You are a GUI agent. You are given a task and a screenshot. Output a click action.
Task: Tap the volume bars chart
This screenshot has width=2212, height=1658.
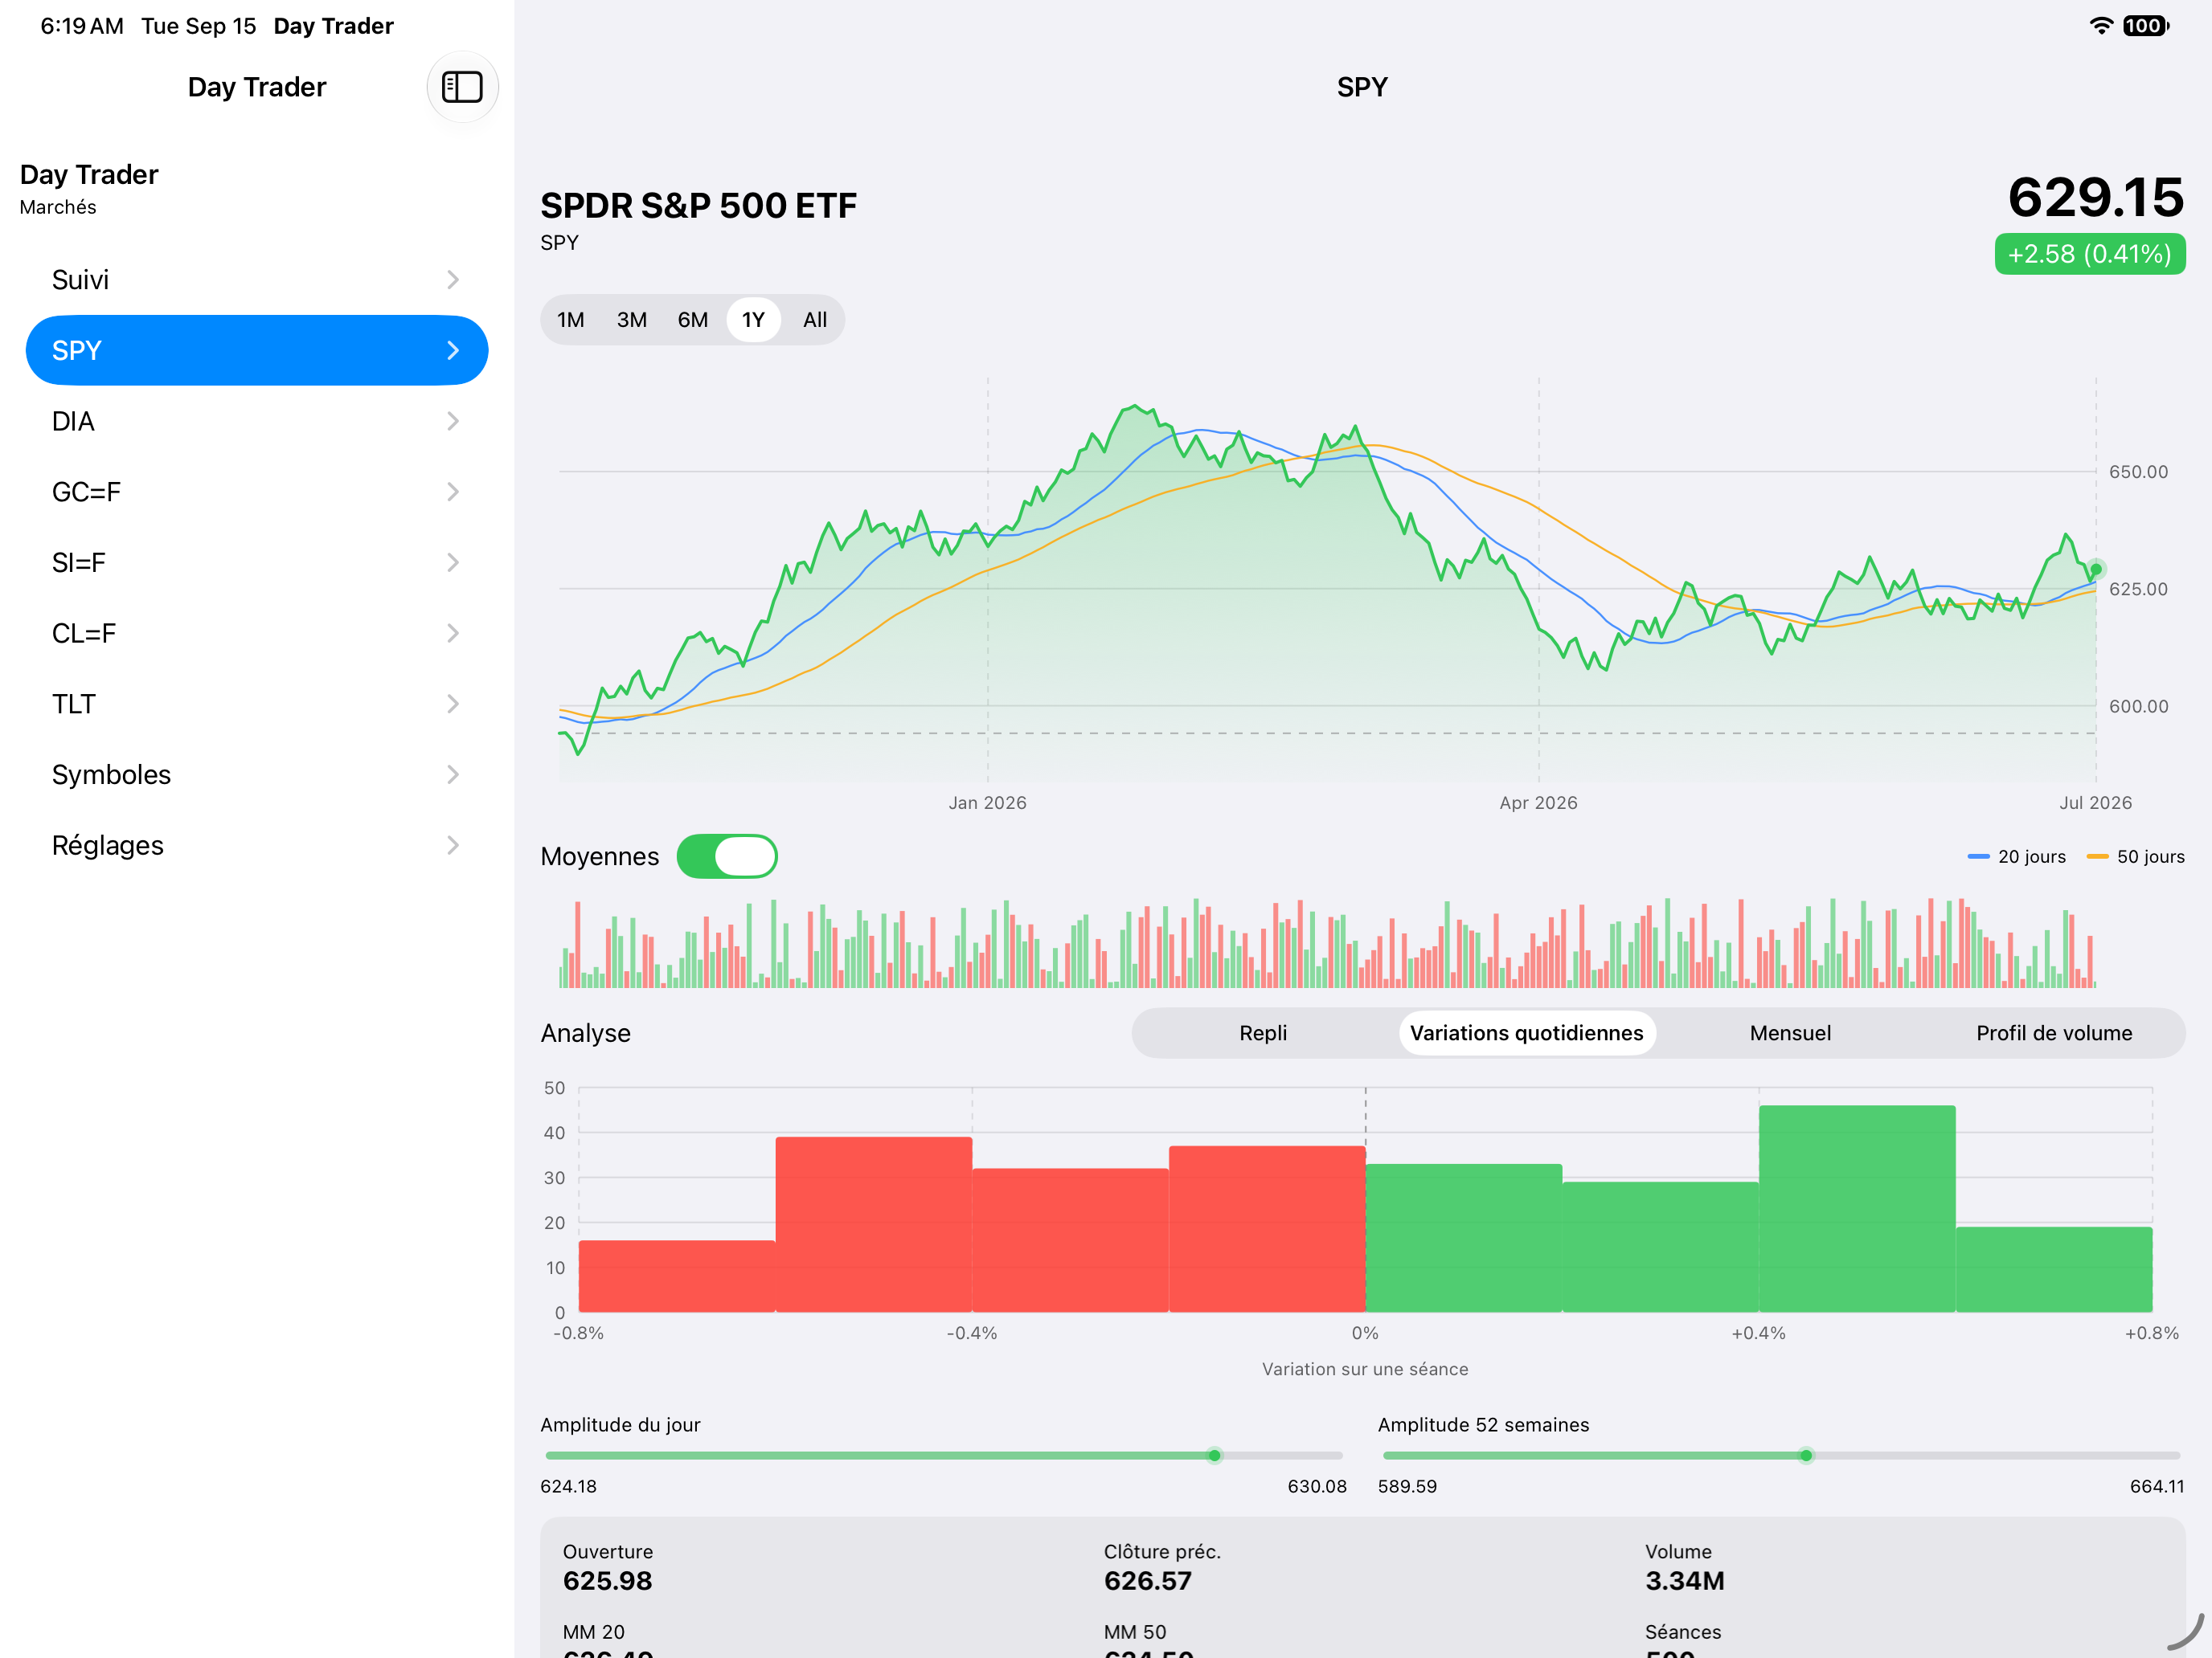pyautogui.click(x=1327, y=942)
